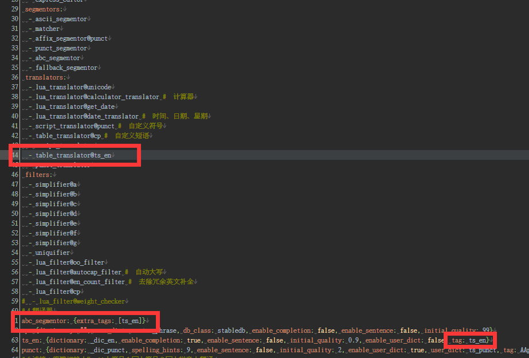Click line number 63 in the gutter
The image size is (529, 358).
[14, 340]
